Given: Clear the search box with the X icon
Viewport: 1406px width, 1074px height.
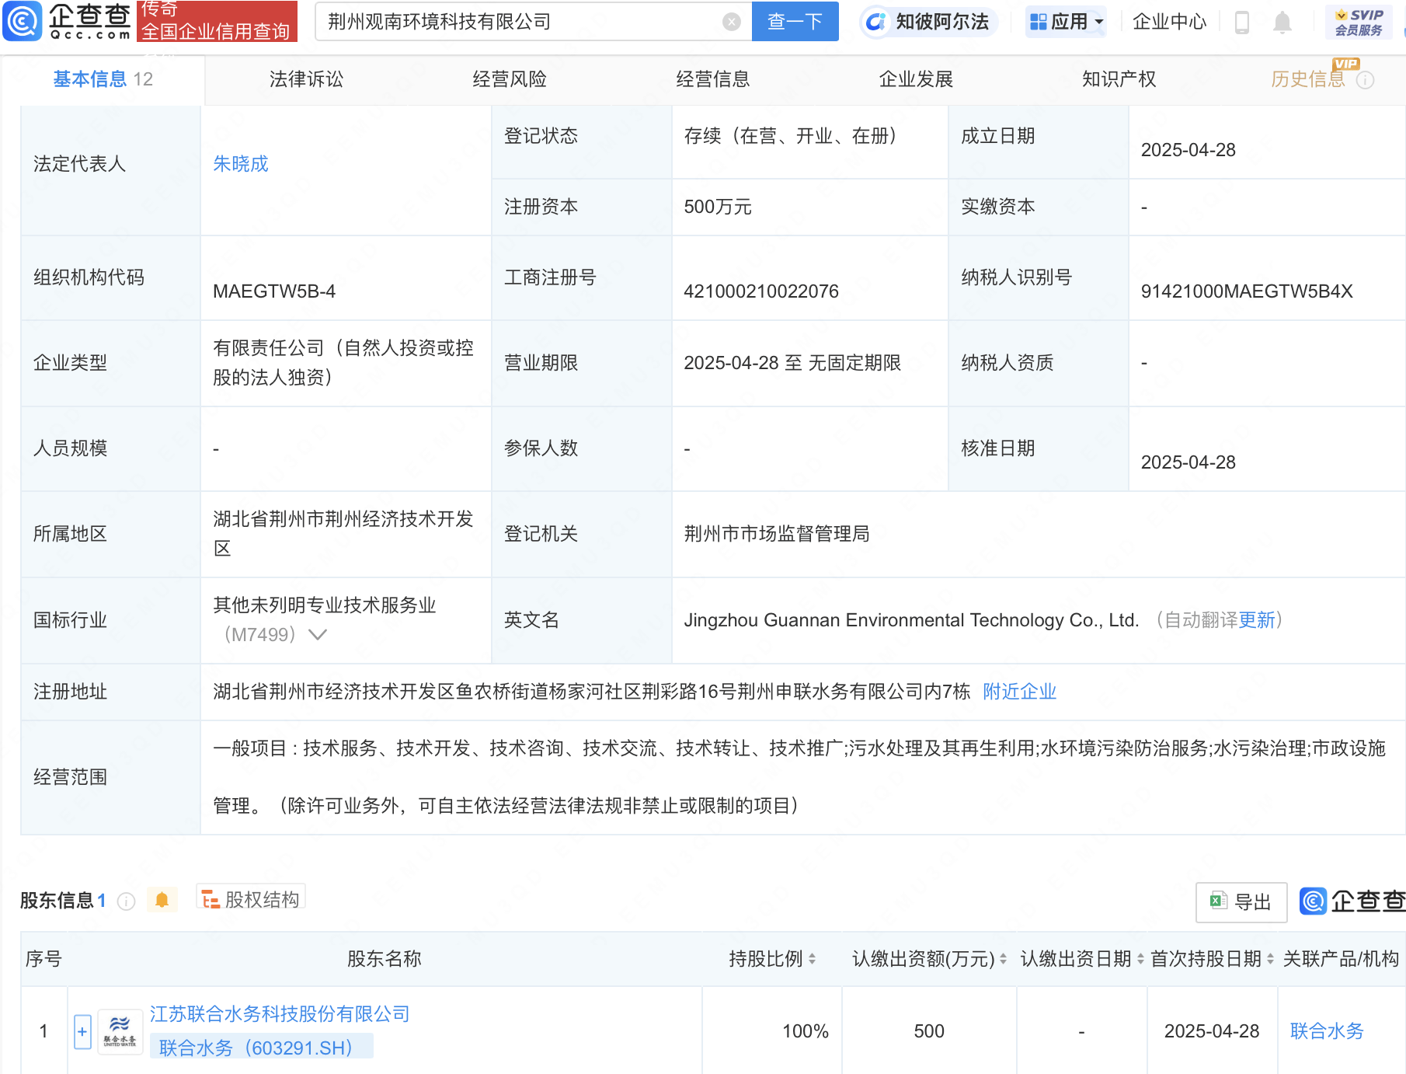Looking at the screenshot, I should (731, 22).
